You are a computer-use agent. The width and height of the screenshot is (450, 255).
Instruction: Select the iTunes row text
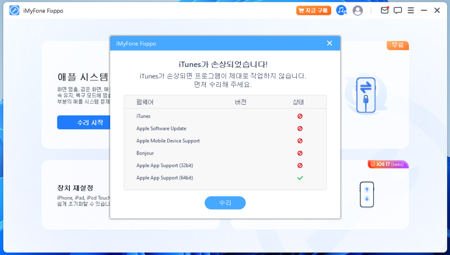(x=143, y=116)
